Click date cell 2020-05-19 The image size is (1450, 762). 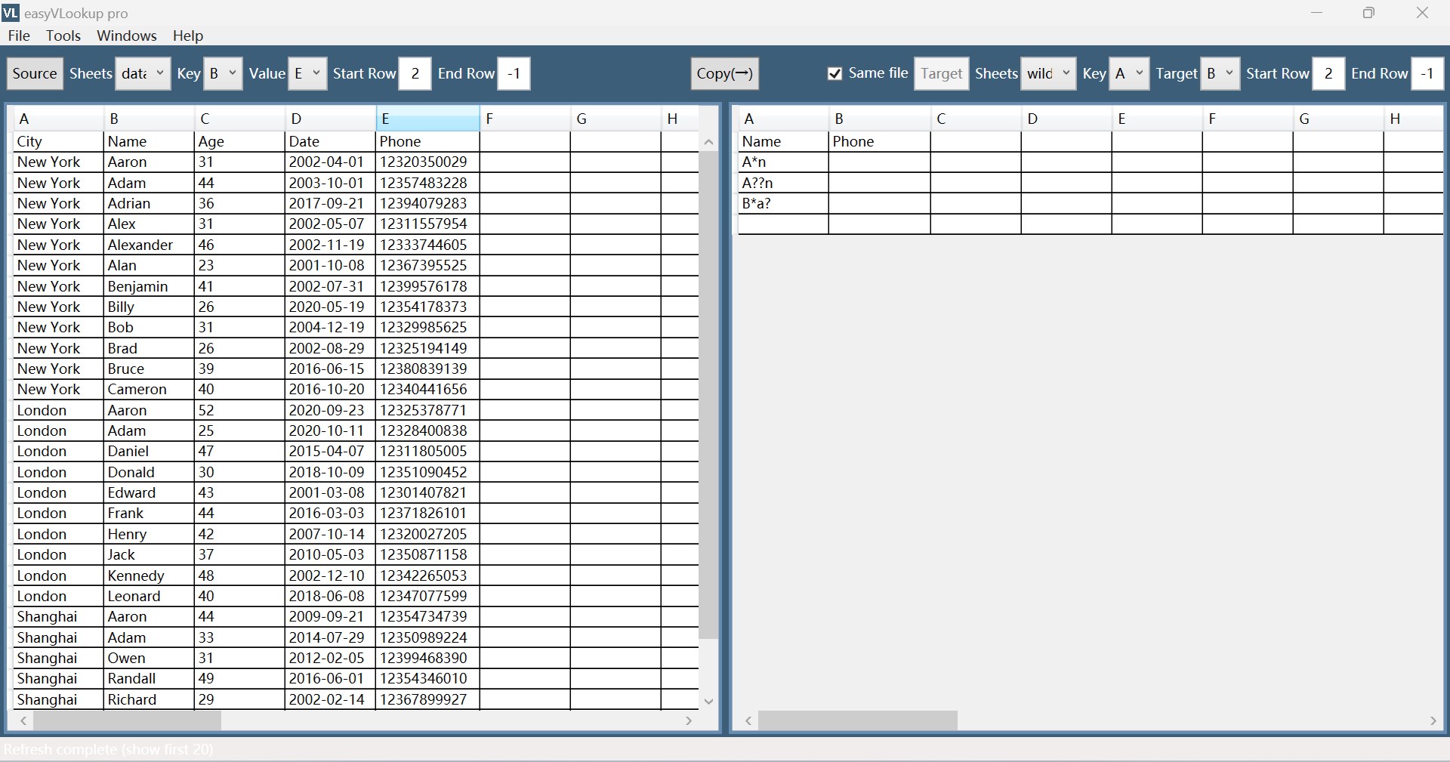[x=330, y=307]
